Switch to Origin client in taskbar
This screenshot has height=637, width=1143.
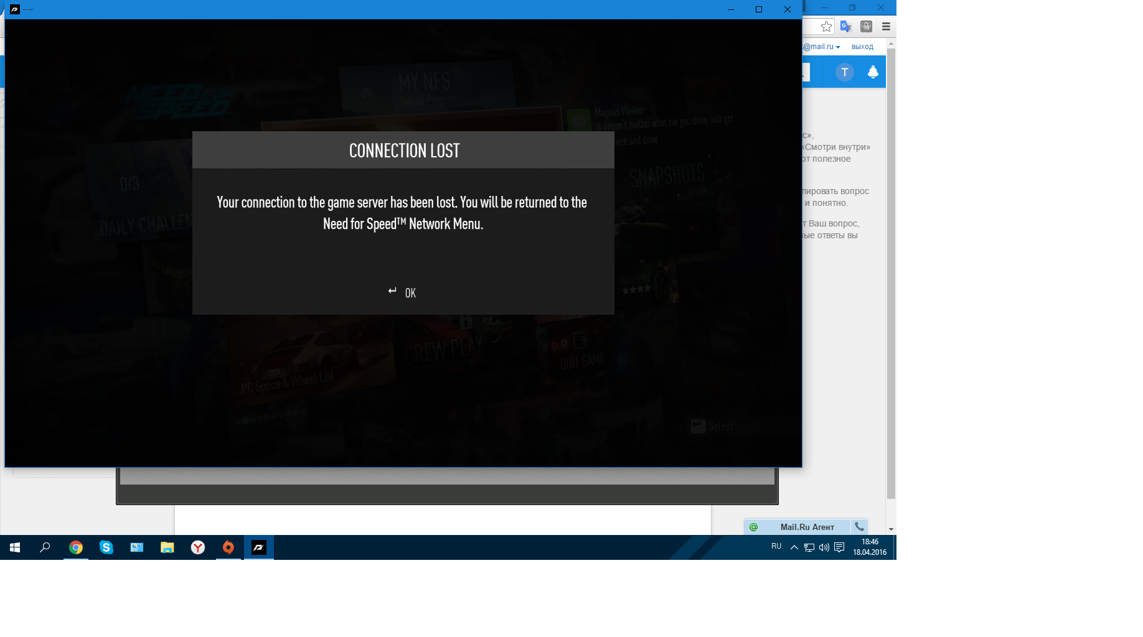[x=228, y=547]
